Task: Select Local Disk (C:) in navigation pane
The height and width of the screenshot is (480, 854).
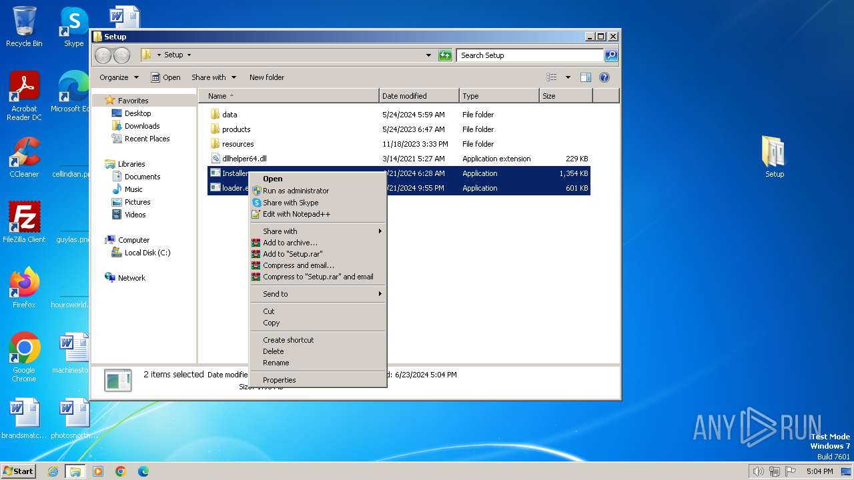Action: coord(141,253)
